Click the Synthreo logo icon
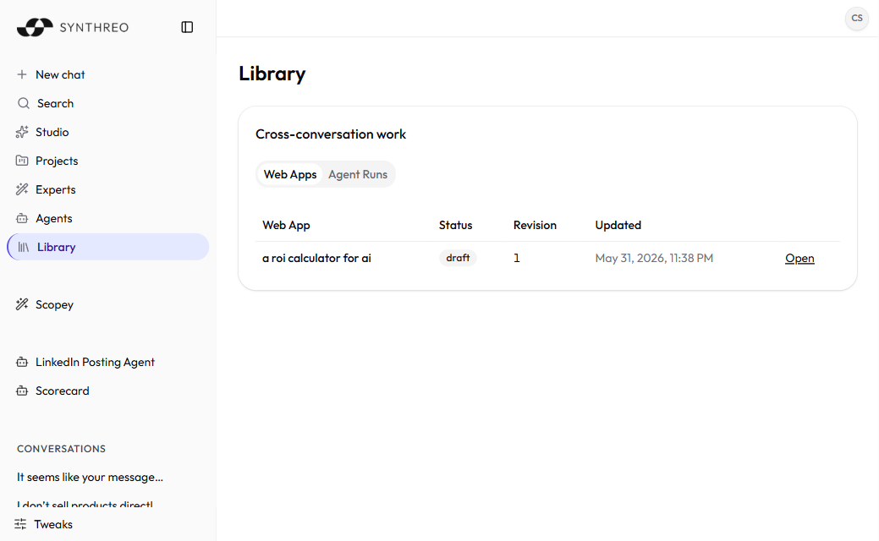The width and height of the screenshot is (879, 541). 35,27
